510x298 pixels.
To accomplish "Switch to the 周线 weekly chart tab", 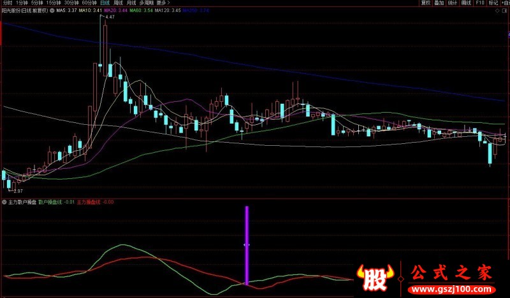I will point(118,3).
